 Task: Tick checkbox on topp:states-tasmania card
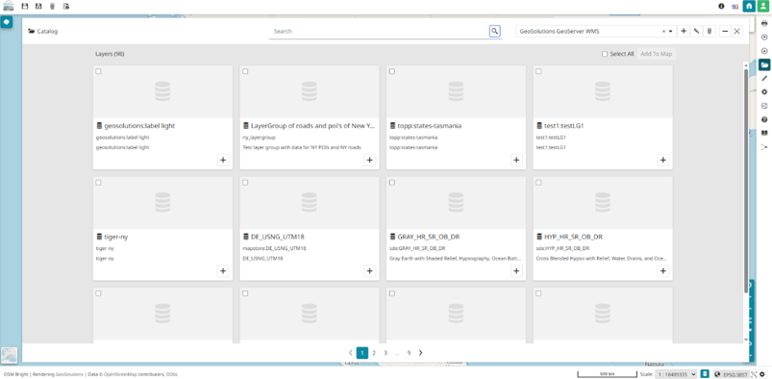392,71
